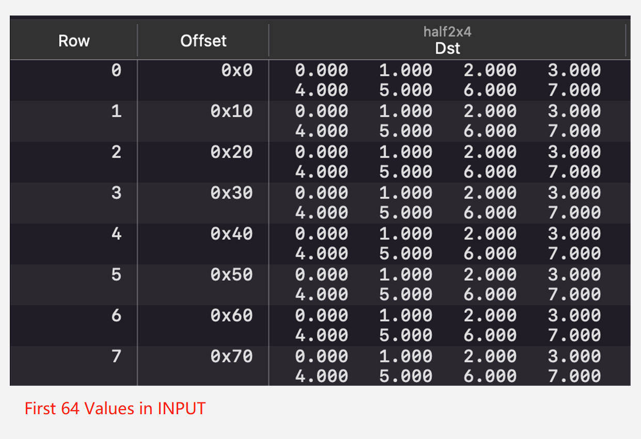The image size is (641, 439).
Task: Click the Dst column header
Action: (447, 49)
